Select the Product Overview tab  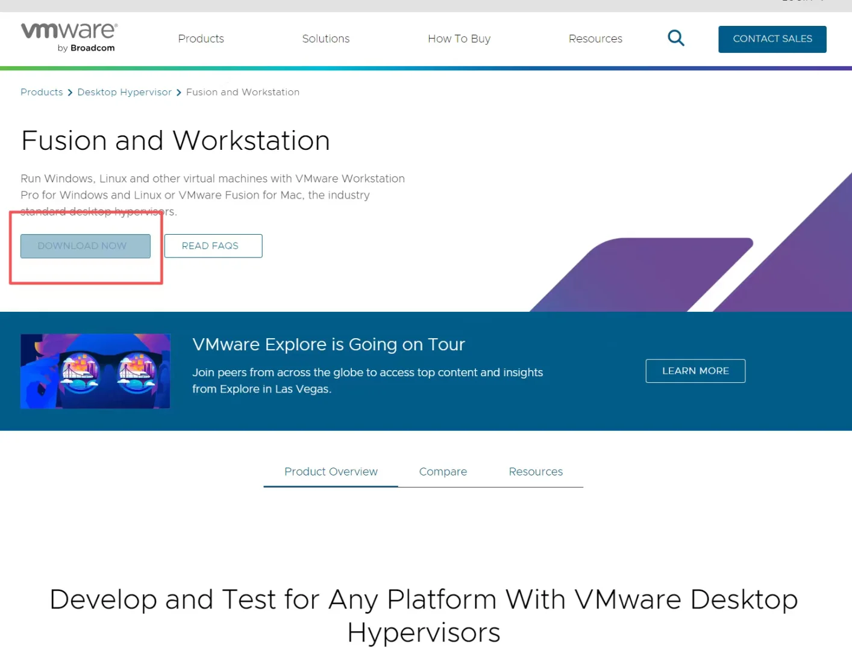330,471
